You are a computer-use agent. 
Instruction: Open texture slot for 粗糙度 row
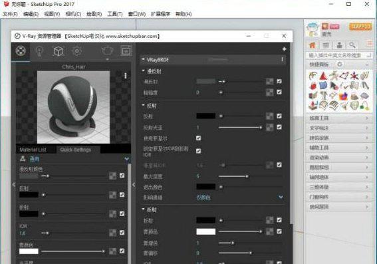(x=269, y=92)
